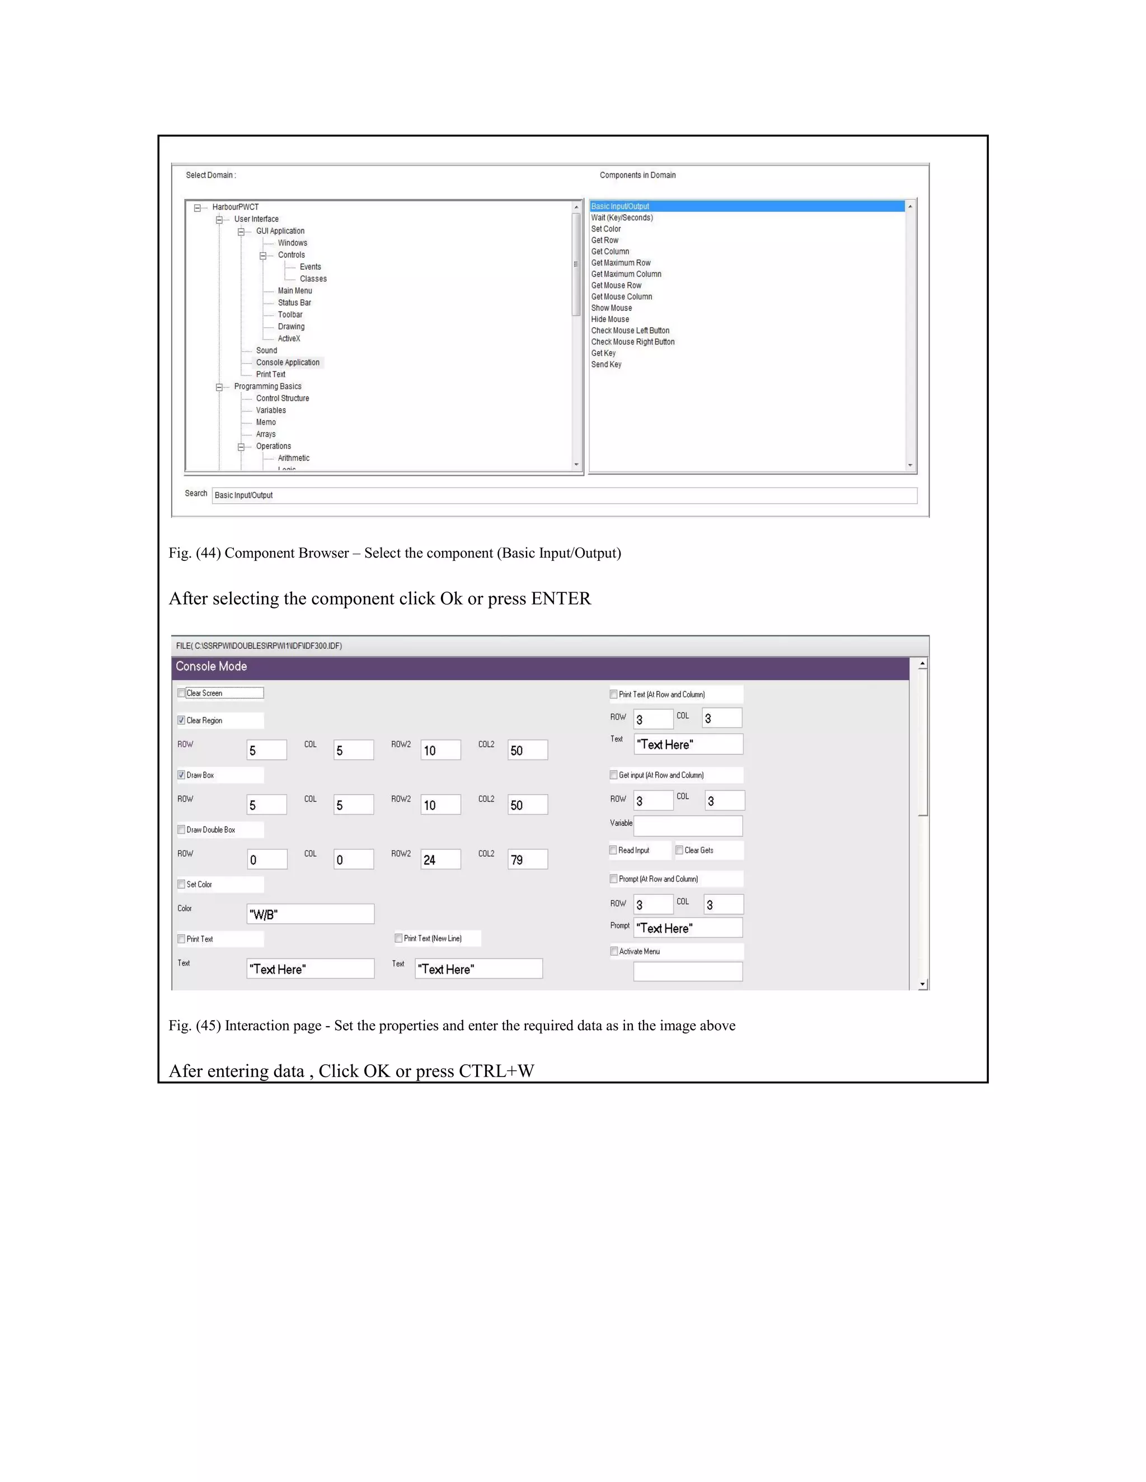Collapse the Controls tree node
This screenshot has height=1482, width=1146.
point(263,256)
